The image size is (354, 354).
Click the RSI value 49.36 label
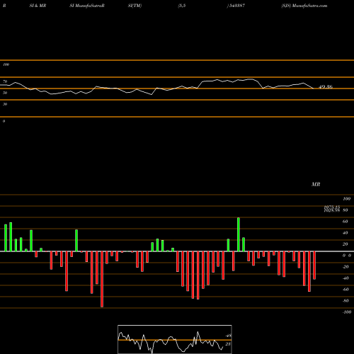(326, 87)
